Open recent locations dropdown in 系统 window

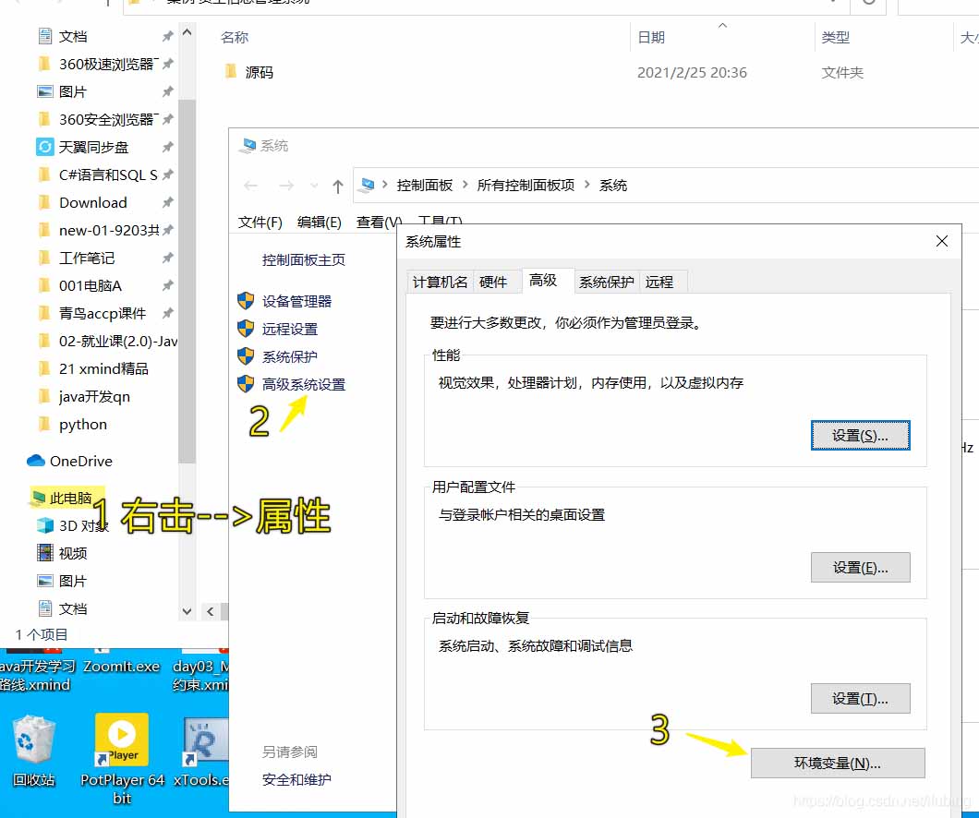pos(314,186)
